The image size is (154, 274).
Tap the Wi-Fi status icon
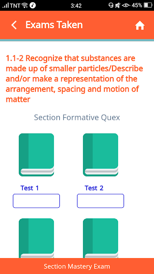pos(25,6)
